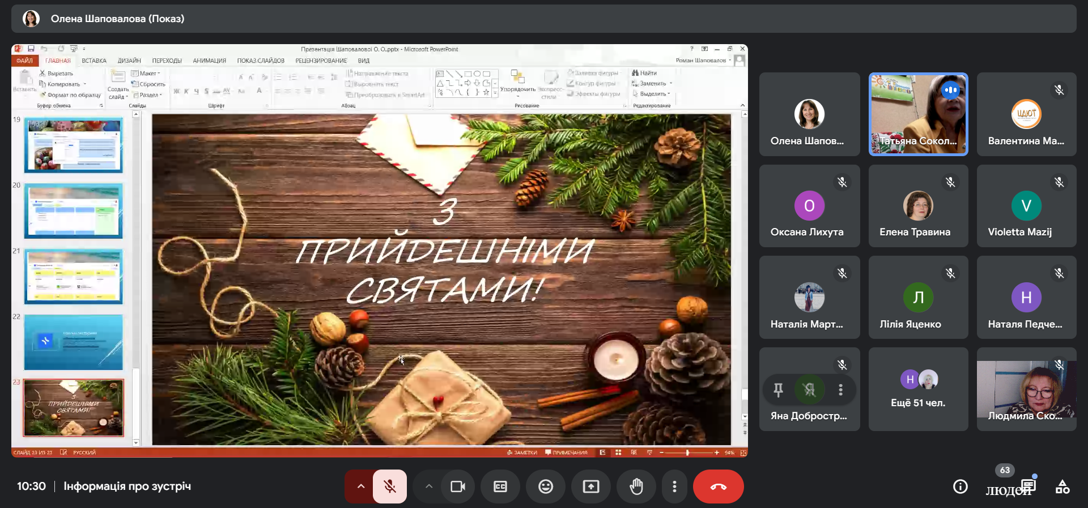1088x508 pixels.
Task: Click the red leave call button
Action: pos(718,487)
